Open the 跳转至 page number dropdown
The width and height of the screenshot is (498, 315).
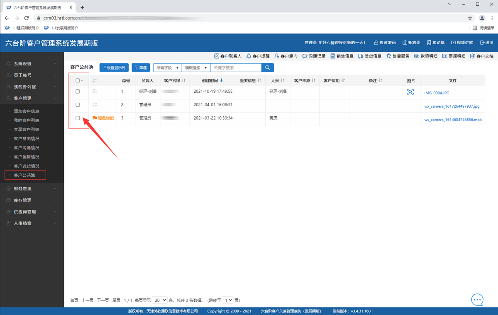228,300
